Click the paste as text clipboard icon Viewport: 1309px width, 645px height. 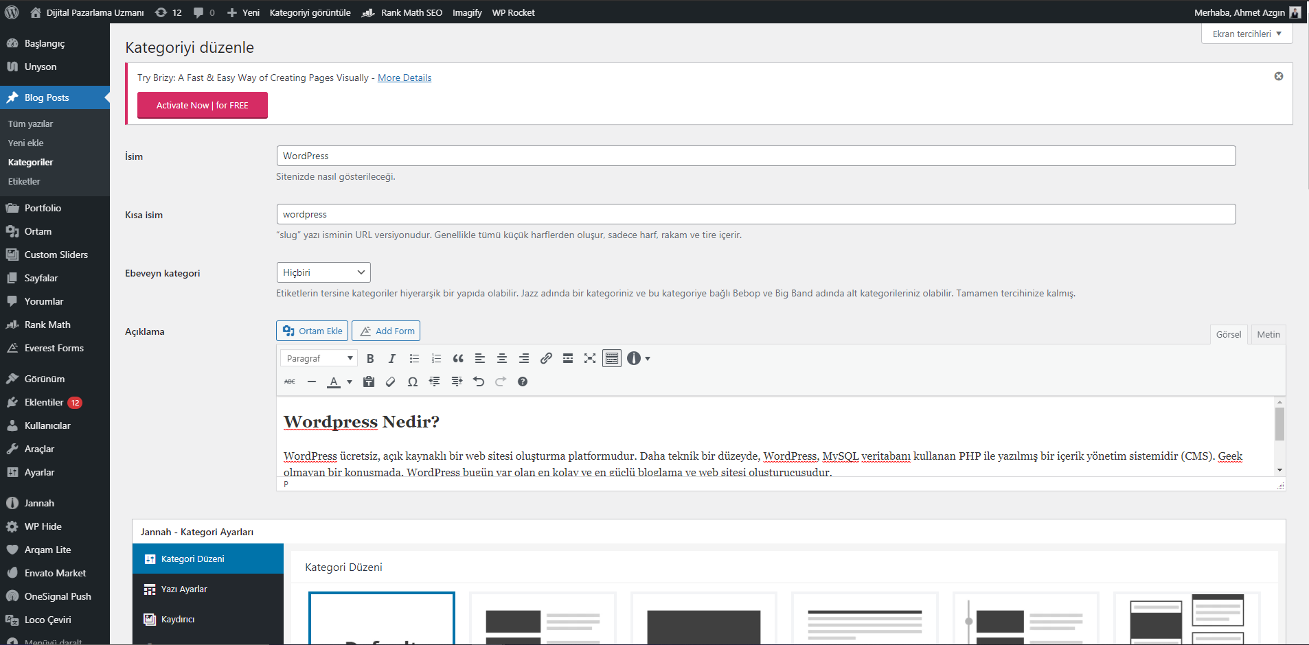(369, 382)
